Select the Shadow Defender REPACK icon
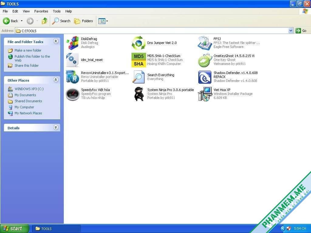This screenshot has width=311, height=233. point(205,77)
